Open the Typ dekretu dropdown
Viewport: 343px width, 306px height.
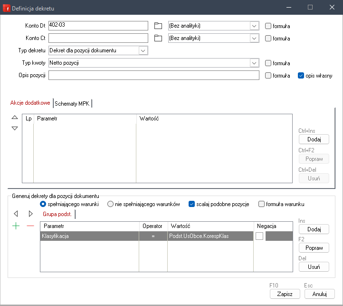pyautogui.click(x=143, y=50)
